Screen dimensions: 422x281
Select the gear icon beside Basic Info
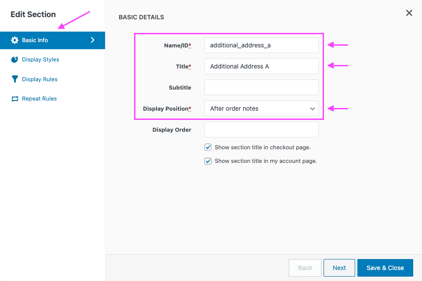pos(15,40)
